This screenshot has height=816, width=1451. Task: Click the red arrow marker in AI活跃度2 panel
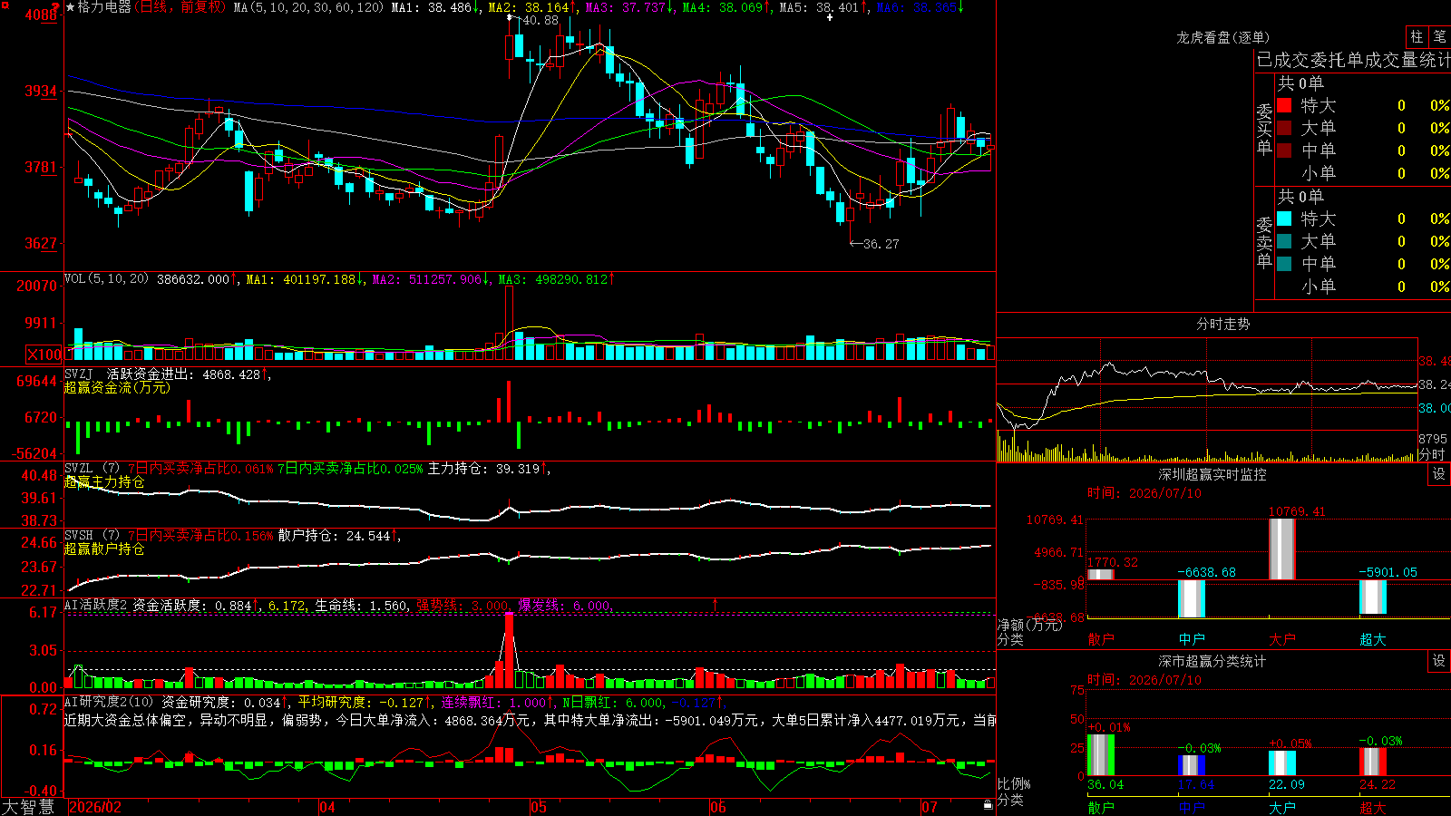[x=715, y=604]
